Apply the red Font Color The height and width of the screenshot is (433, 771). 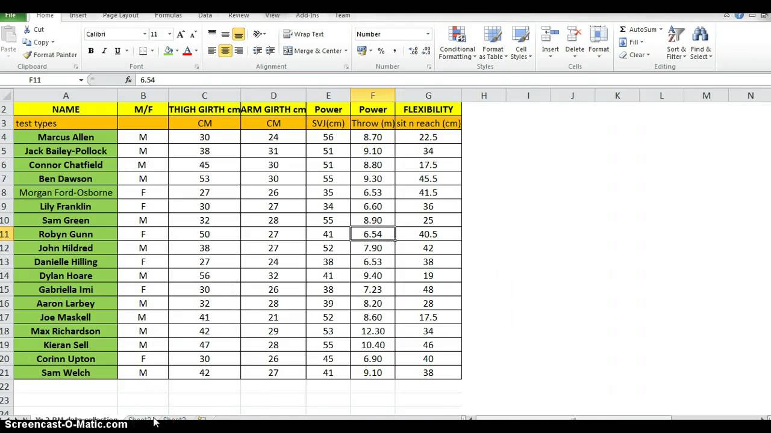(x=187, y=51)
